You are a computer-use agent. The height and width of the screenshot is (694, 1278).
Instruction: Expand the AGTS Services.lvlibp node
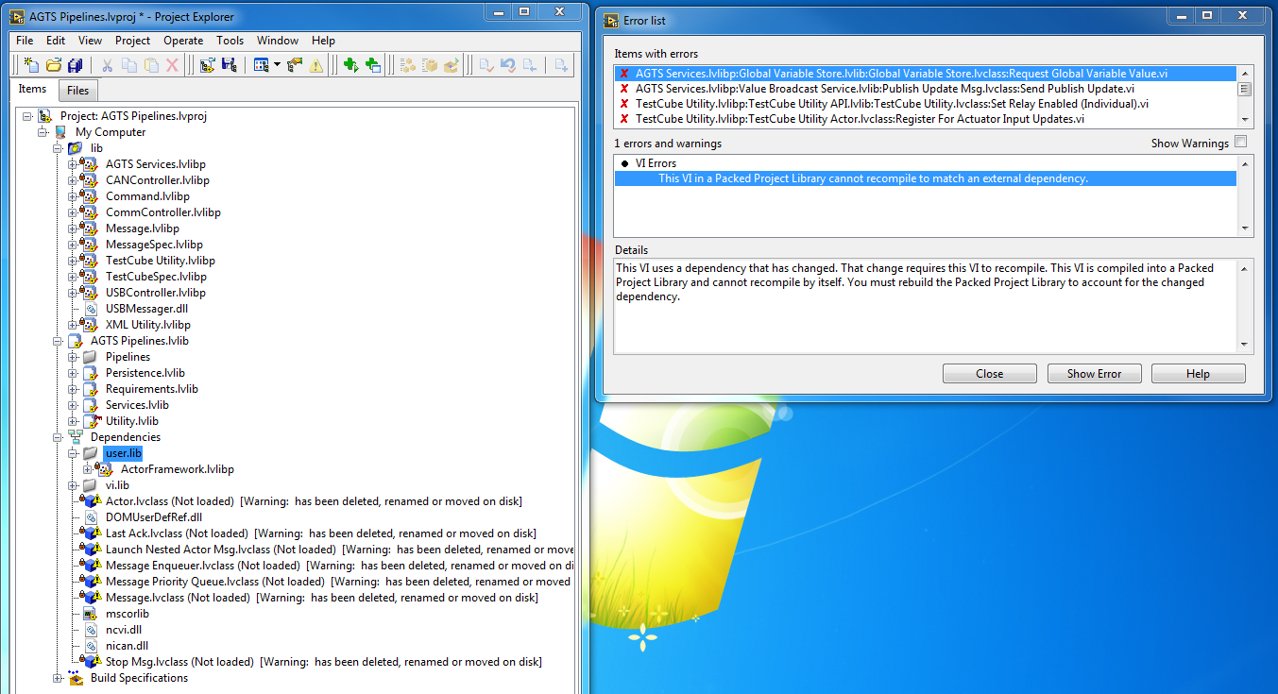point(73,164)
